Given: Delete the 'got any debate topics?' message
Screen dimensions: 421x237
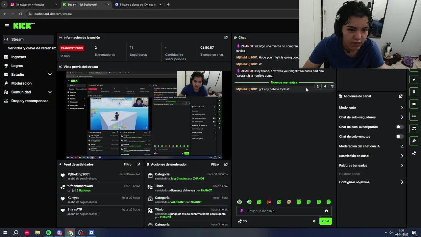Looking at the screenshot, I should coord(332,86).
